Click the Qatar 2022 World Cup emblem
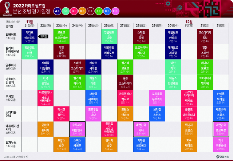This screenshot has height=161, width=233. [7, 9]
